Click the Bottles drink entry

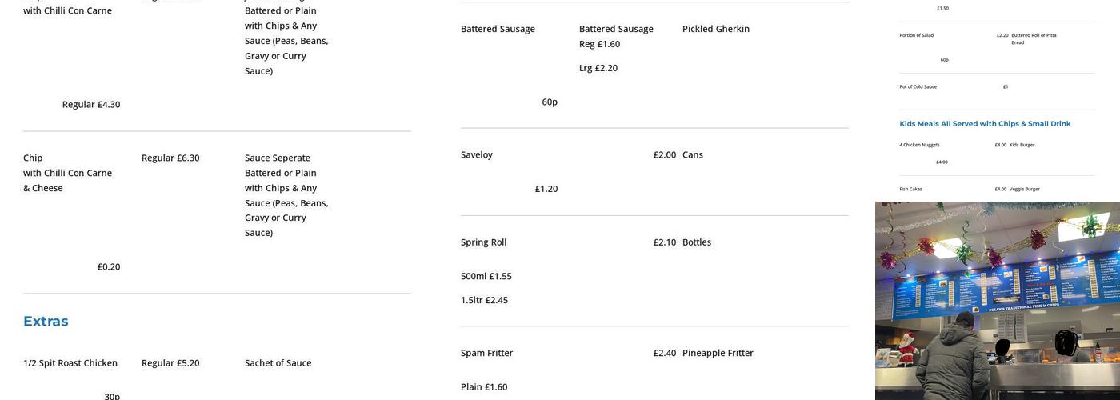pos(697,242)
